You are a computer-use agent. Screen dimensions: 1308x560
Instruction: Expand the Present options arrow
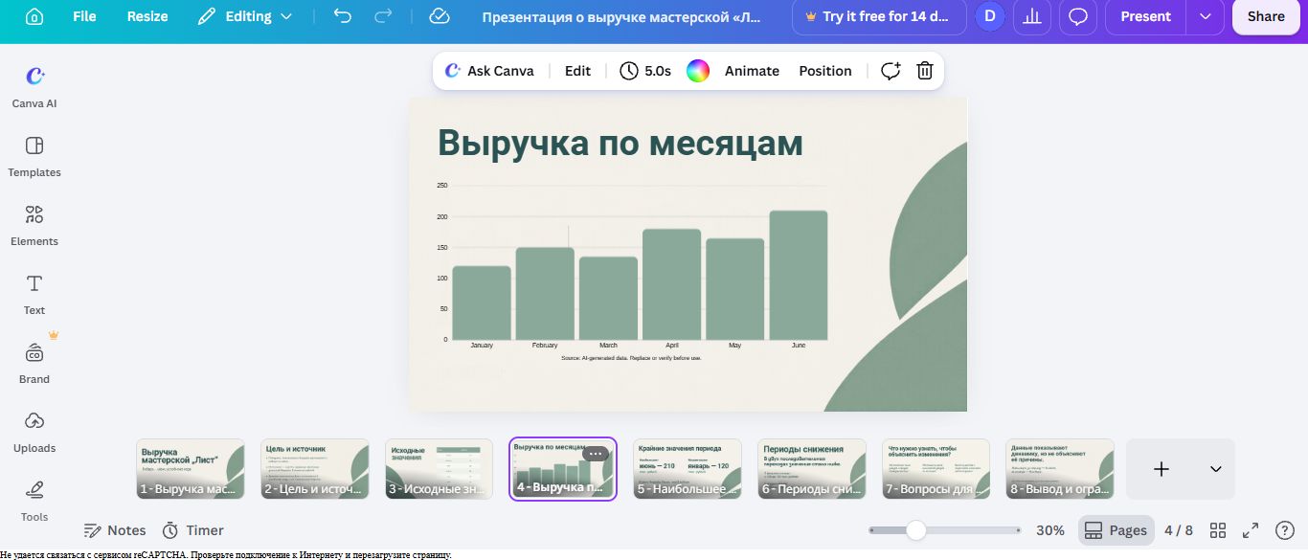pos(1205,16)
